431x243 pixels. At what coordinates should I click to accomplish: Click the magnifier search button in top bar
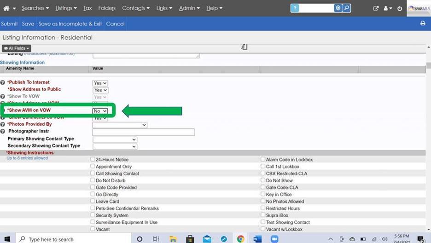point(347,8)
